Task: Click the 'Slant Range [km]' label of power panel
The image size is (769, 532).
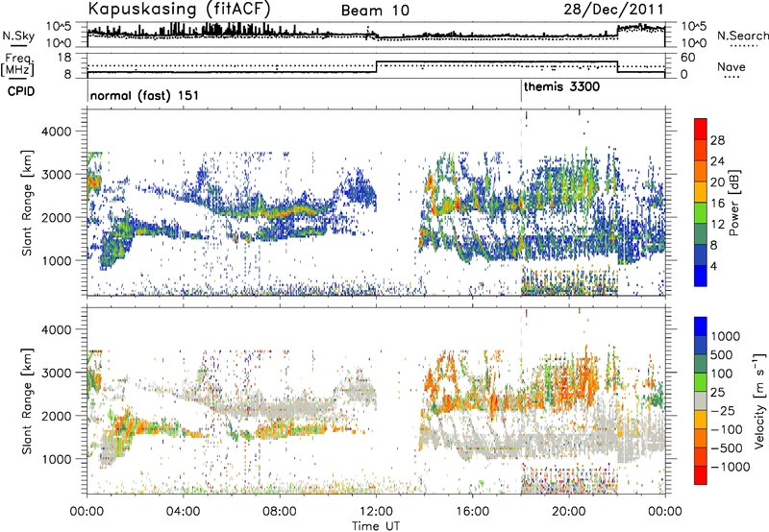Action: (x=27, y=203)
